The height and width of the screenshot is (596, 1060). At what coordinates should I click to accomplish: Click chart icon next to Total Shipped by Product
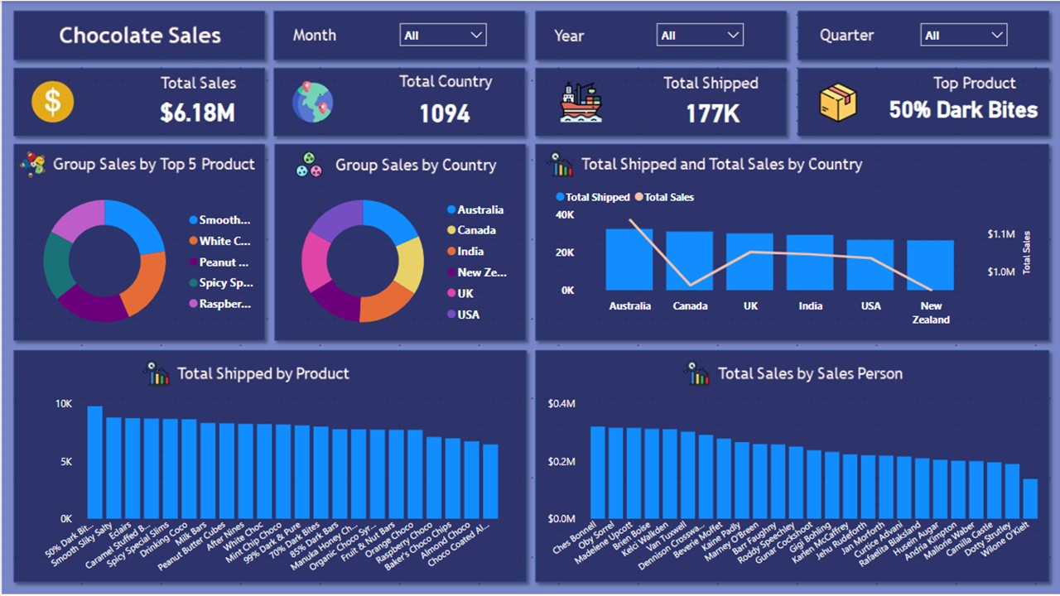(156, 373)
